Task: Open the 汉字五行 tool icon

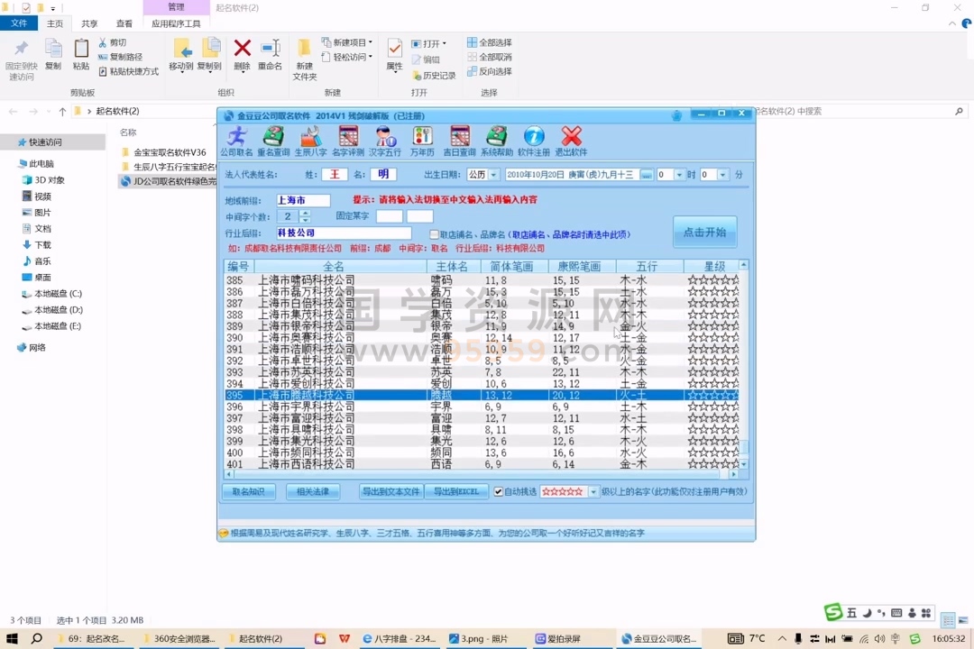Action: pyautogui.click(x=385, y=141)
